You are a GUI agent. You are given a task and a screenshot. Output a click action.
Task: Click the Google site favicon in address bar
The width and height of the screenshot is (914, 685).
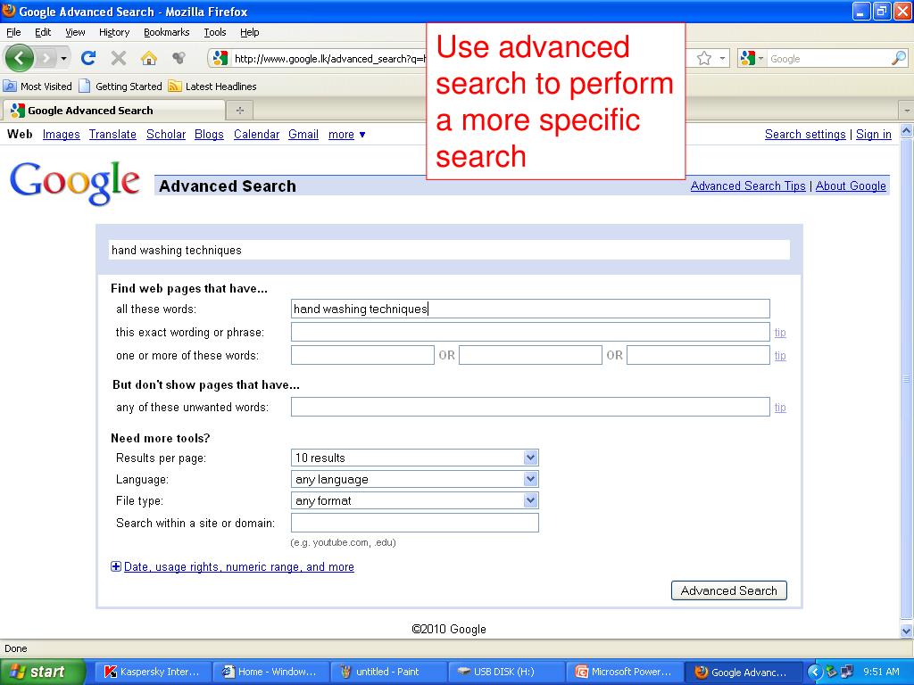click(x=220, y=58)
